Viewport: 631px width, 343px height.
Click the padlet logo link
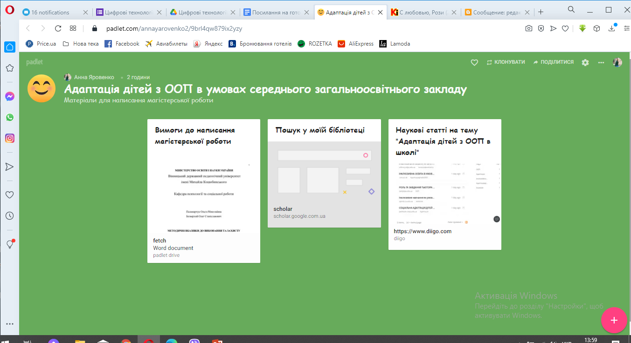click(35, 62)
